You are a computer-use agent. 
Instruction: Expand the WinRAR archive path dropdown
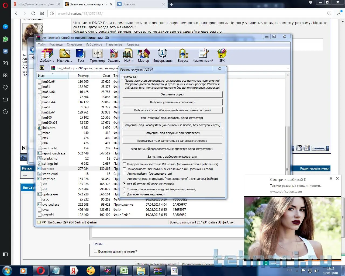click(x=288, y=68)
